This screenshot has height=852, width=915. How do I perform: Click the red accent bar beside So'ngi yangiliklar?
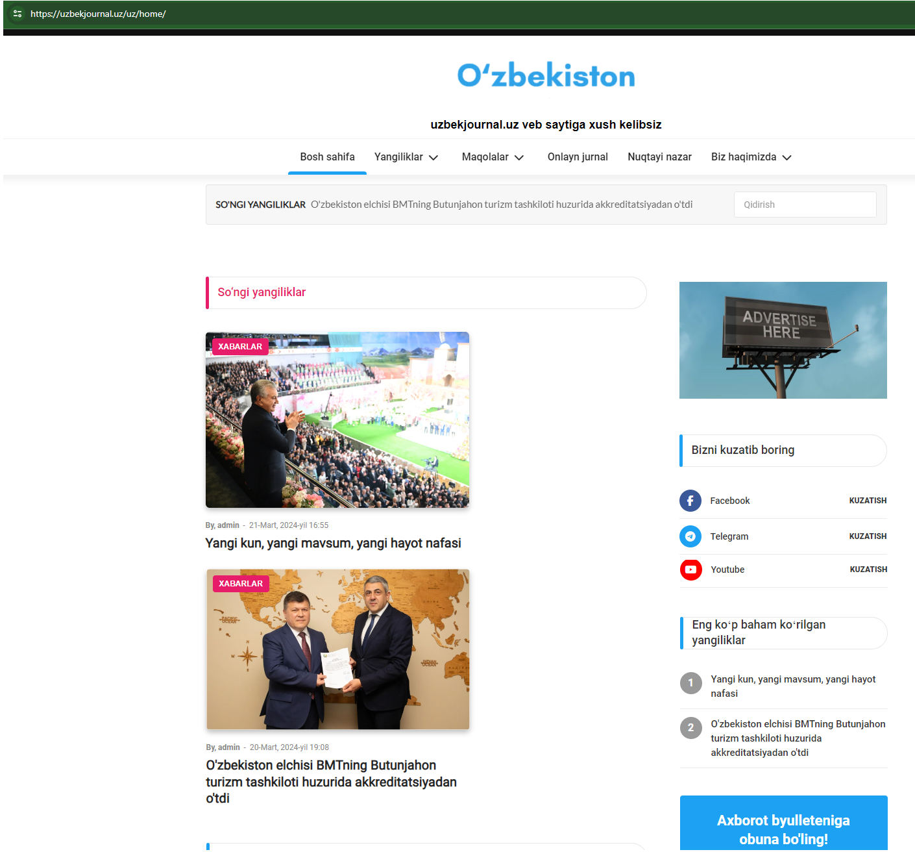coord(208,293)
